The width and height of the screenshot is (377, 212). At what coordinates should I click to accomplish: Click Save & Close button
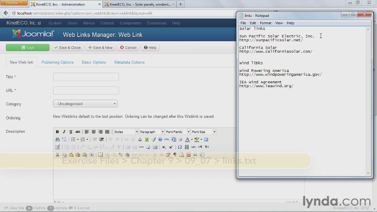tap(67, 48)
